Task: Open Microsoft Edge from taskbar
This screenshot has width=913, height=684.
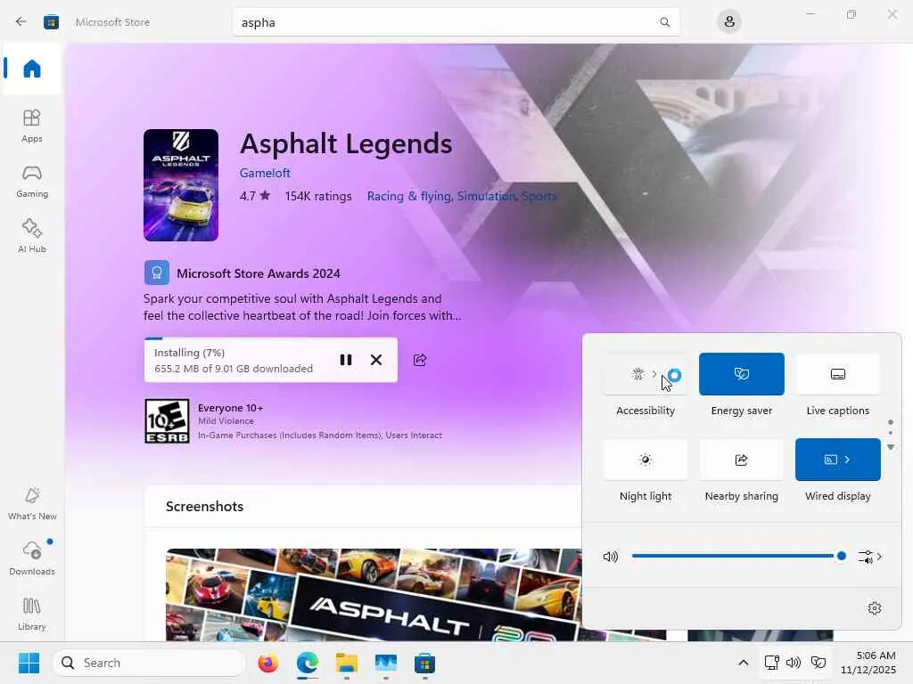Action: 307,663
